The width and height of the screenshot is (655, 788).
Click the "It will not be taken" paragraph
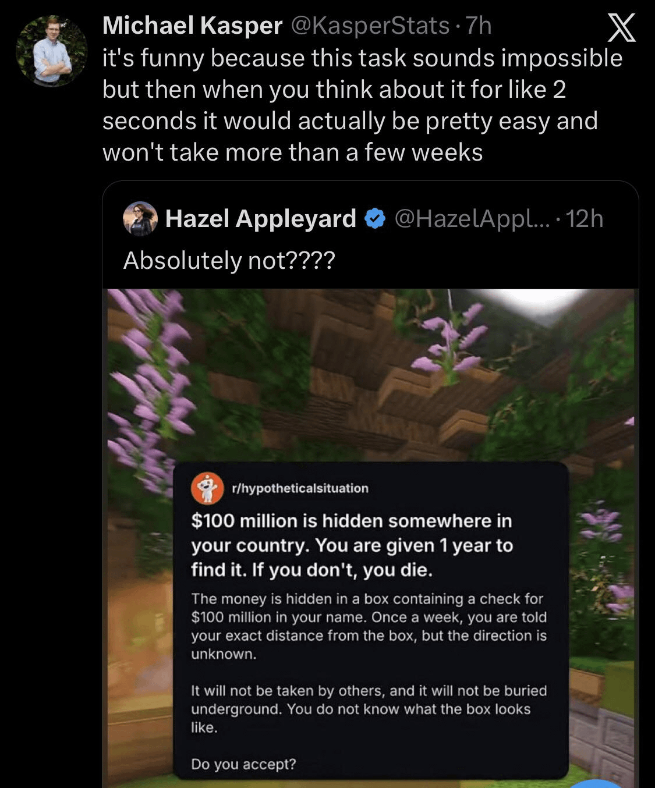pos(368,709)
